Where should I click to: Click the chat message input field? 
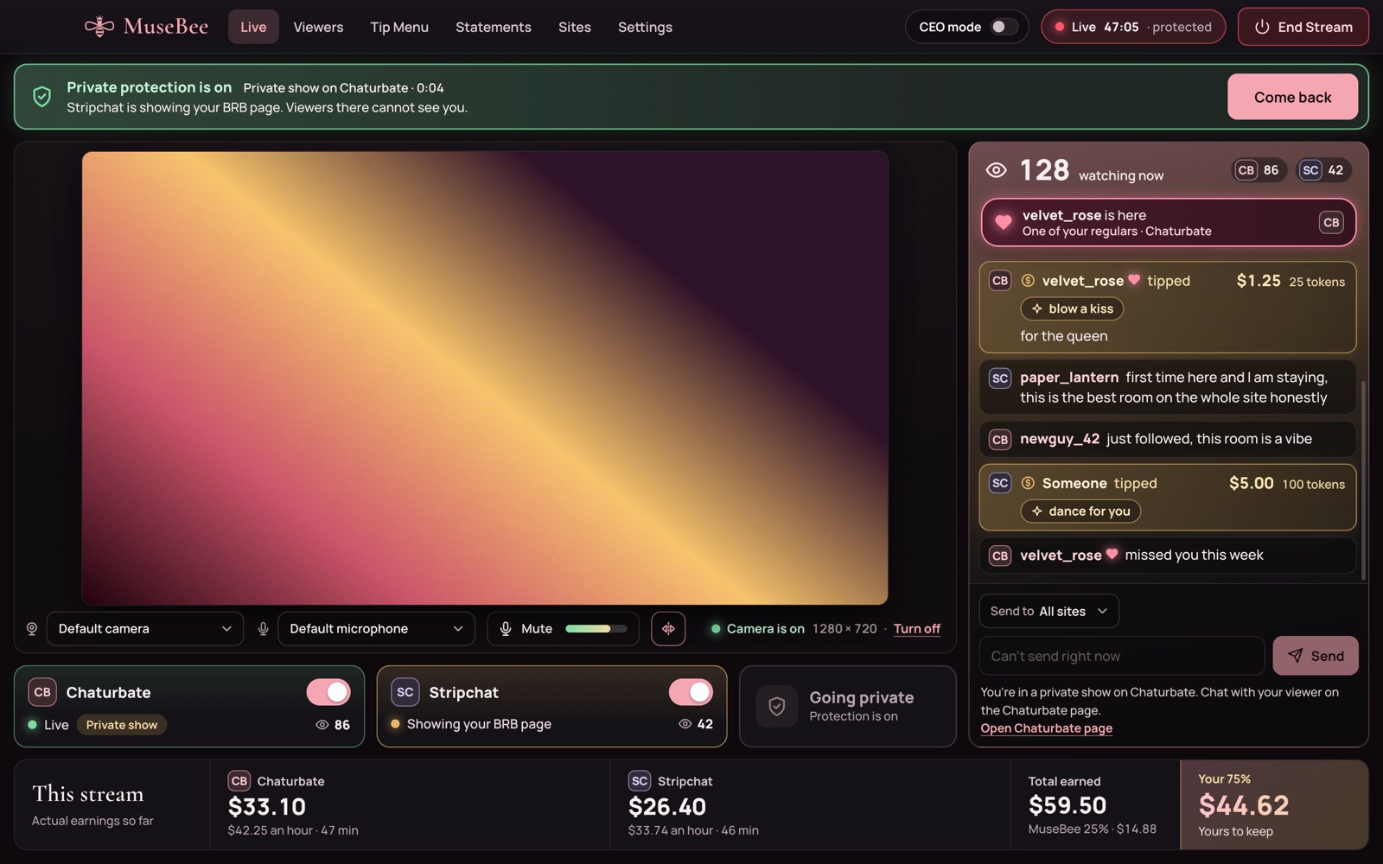click(x=1122, y=656)
